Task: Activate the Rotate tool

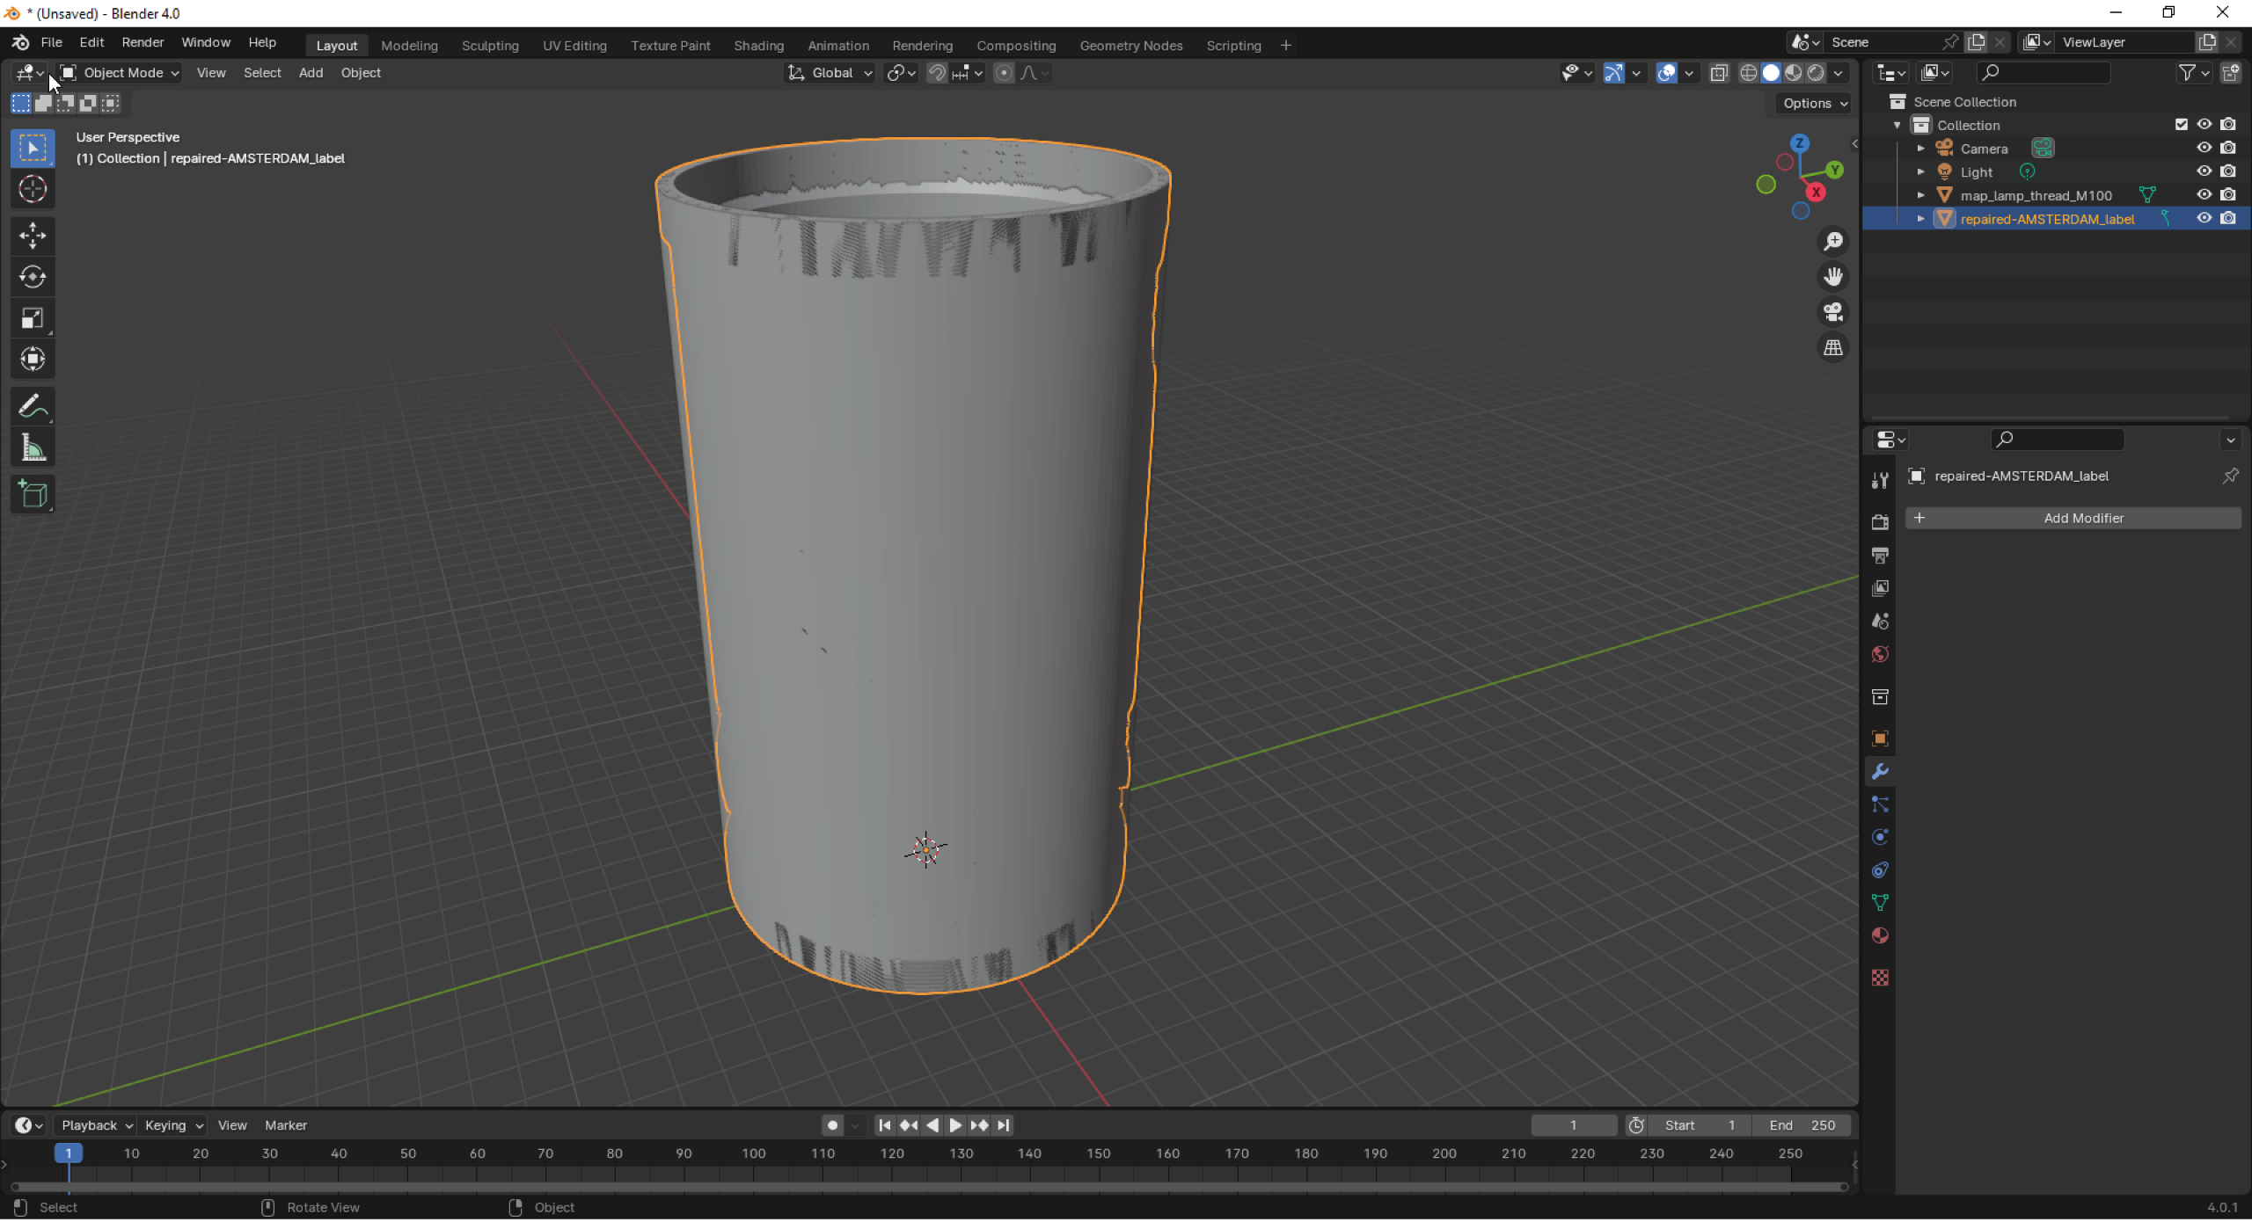Action: 32,276
